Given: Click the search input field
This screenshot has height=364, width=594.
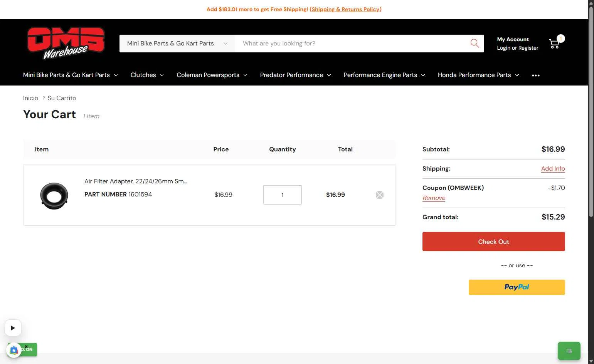Looking at the screenshot, I should pos(351,44).
